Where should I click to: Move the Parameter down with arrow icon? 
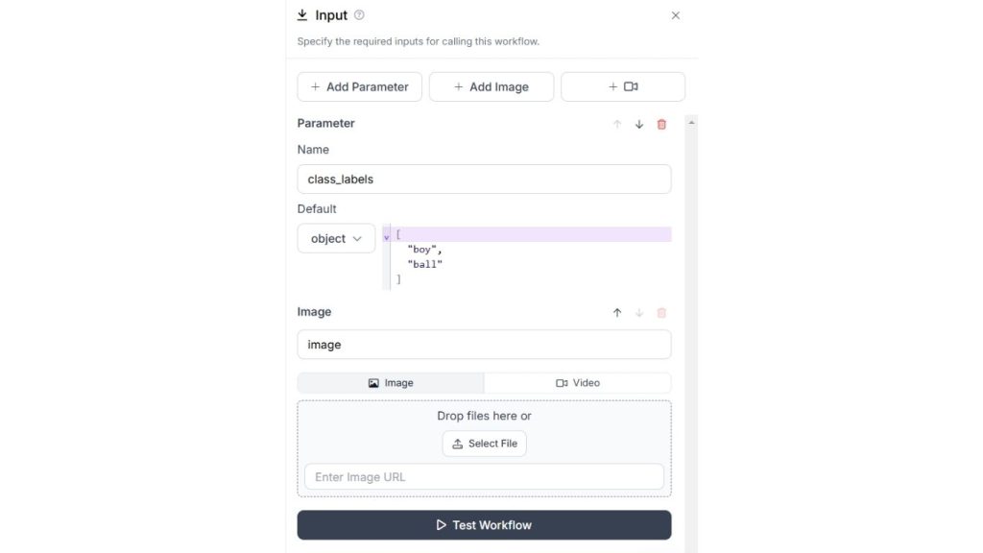pyautogui.click(x=639, y=124)
